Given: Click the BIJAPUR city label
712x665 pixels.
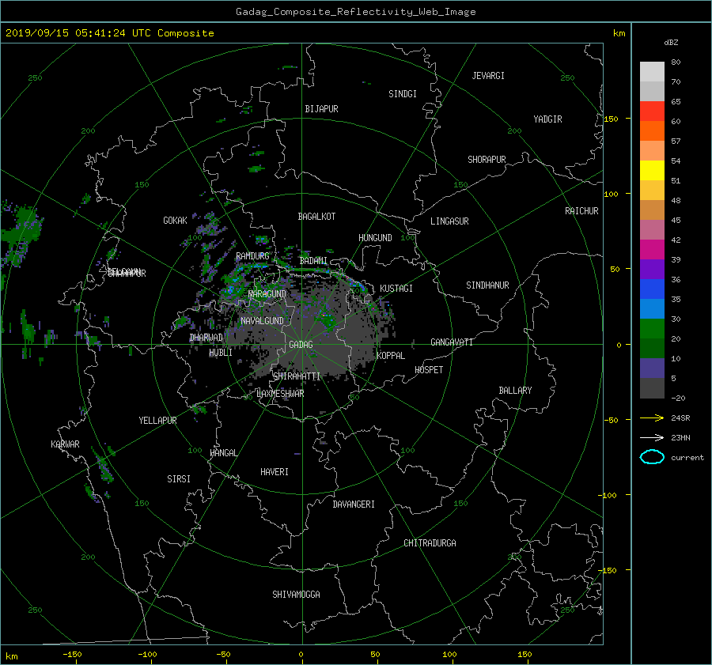Looking at the screenshot, I should click(x=321, y=109).
